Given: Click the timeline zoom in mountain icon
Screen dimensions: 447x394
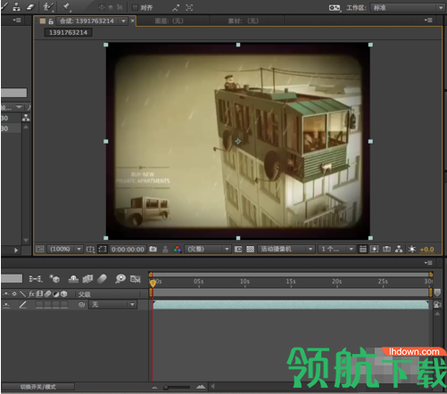Looking at the screenshot, I should pyautogui.click(x=201, y=387).
